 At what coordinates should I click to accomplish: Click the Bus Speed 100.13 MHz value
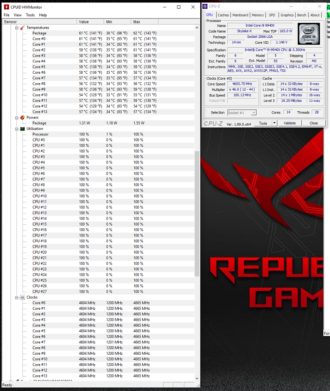tap(242, 95)
